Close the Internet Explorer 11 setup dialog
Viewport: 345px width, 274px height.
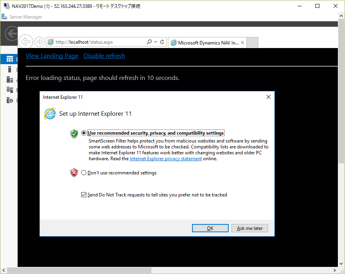pos(269,97)
